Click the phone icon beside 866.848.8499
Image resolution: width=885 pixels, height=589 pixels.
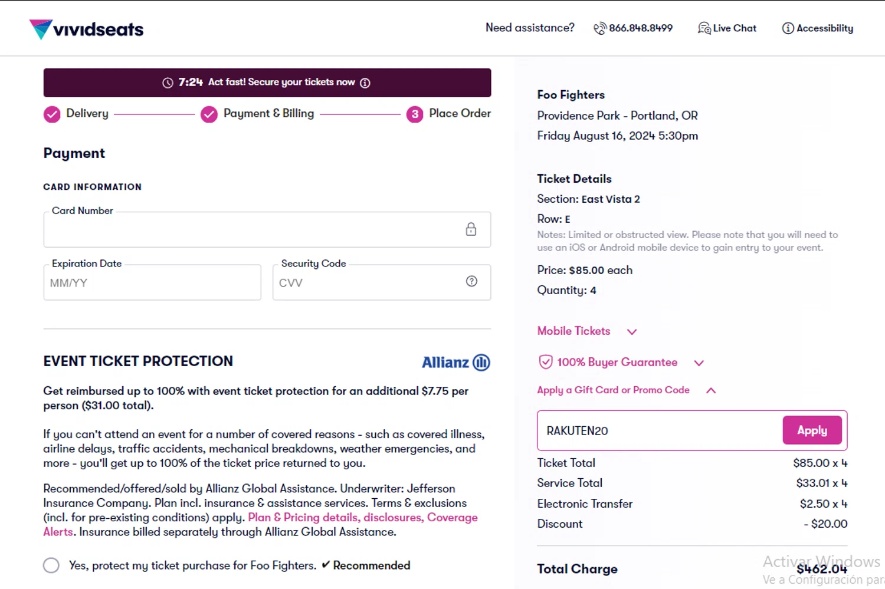click(599, 28)
